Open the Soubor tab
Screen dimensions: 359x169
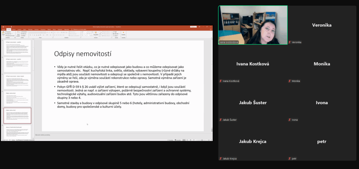(4, 29)
